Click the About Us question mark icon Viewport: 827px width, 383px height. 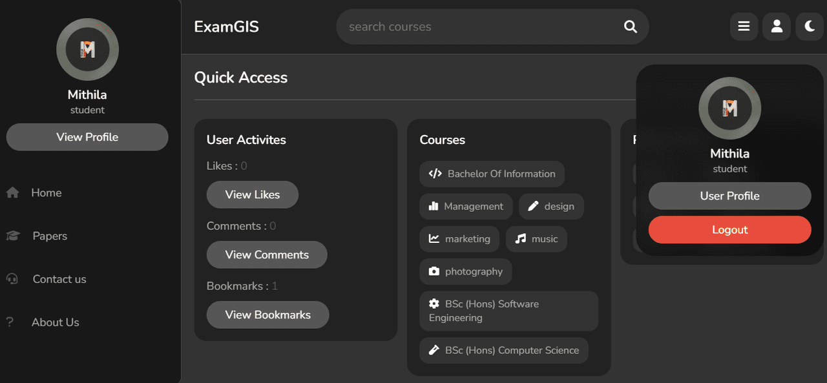[x=10, y=322]
